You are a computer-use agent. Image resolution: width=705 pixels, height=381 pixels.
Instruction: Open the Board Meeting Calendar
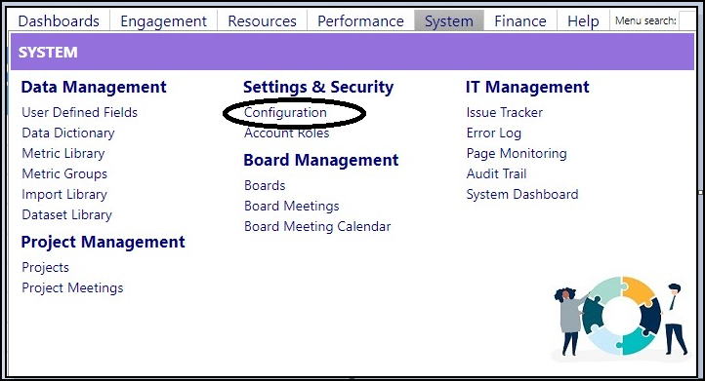tap(317, 226)
